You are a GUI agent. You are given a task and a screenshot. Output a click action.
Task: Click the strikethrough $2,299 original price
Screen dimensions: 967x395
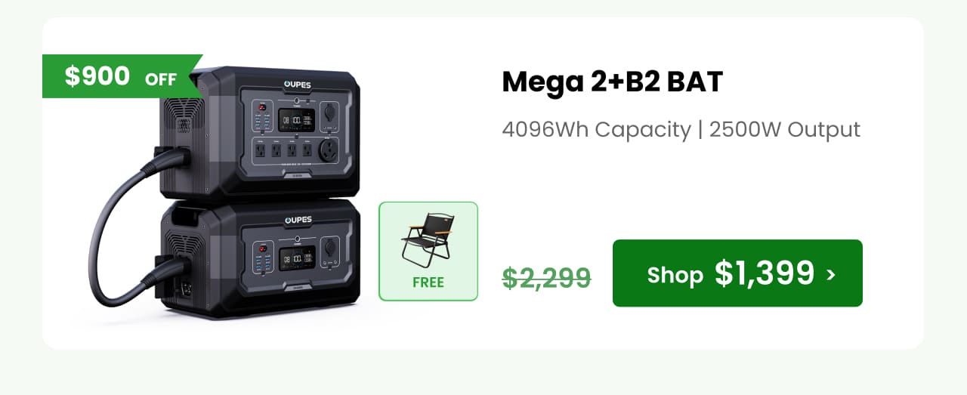coord(547,278)
